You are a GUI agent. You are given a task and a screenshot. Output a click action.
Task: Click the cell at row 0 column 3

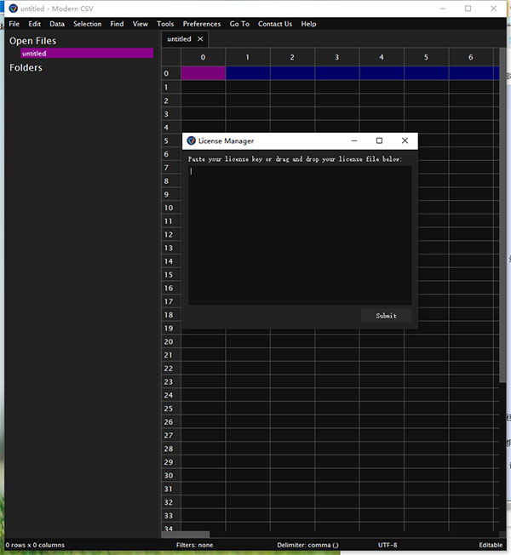click(336, 73)
